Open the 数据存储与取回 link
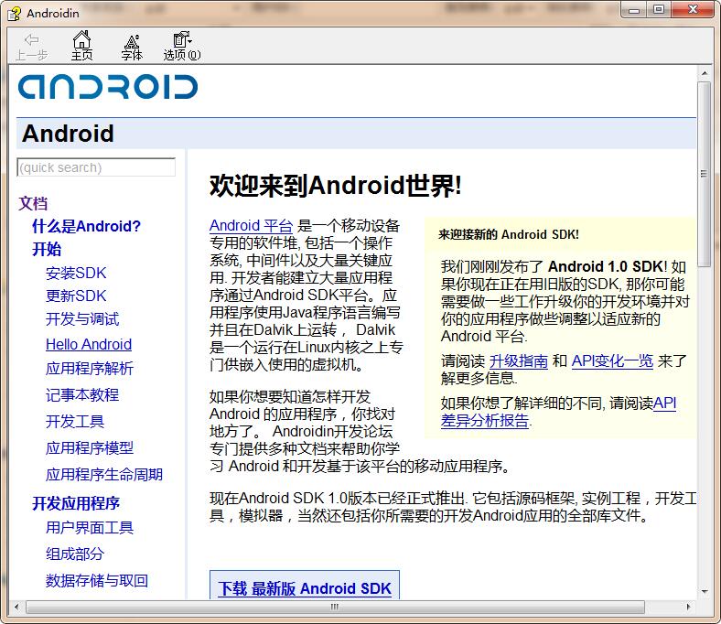Screen dimensions: 721x624 [97, 581]
